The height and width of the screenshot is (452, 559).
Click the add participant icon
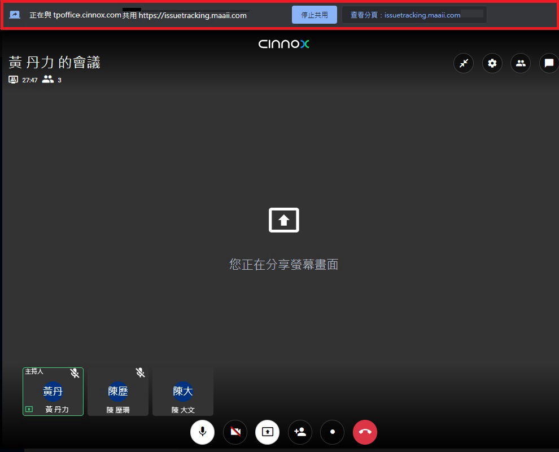(300, 432)
